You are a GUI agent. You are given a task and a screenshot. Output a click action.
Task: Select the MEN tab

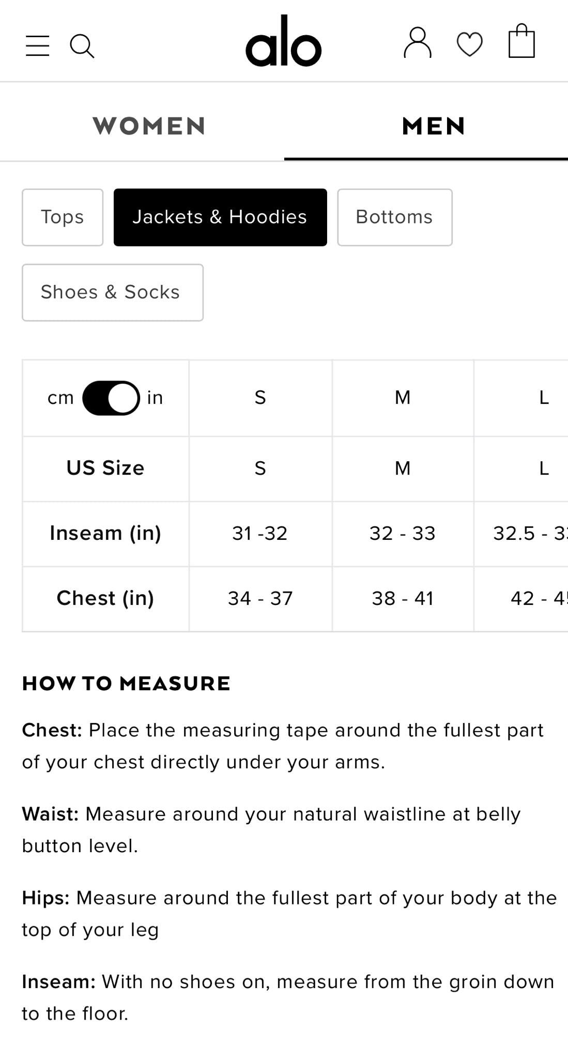[x=434, y=126]
